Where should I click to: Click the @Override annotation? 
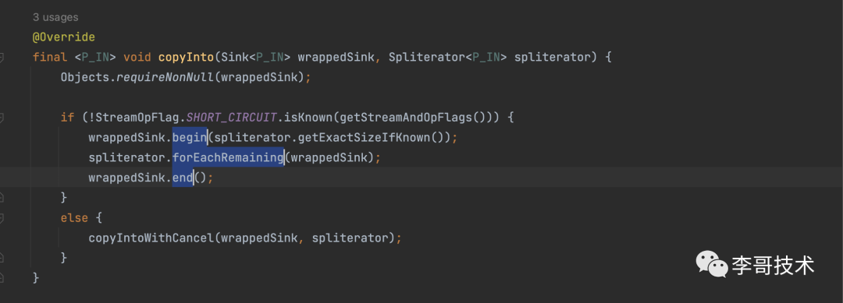click(x=63, y=37)
